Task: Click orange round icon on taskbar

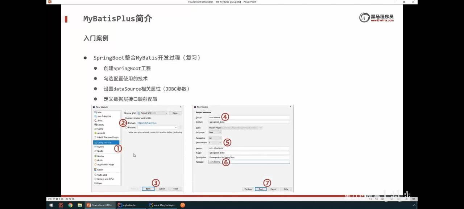Action: point(183,205)
